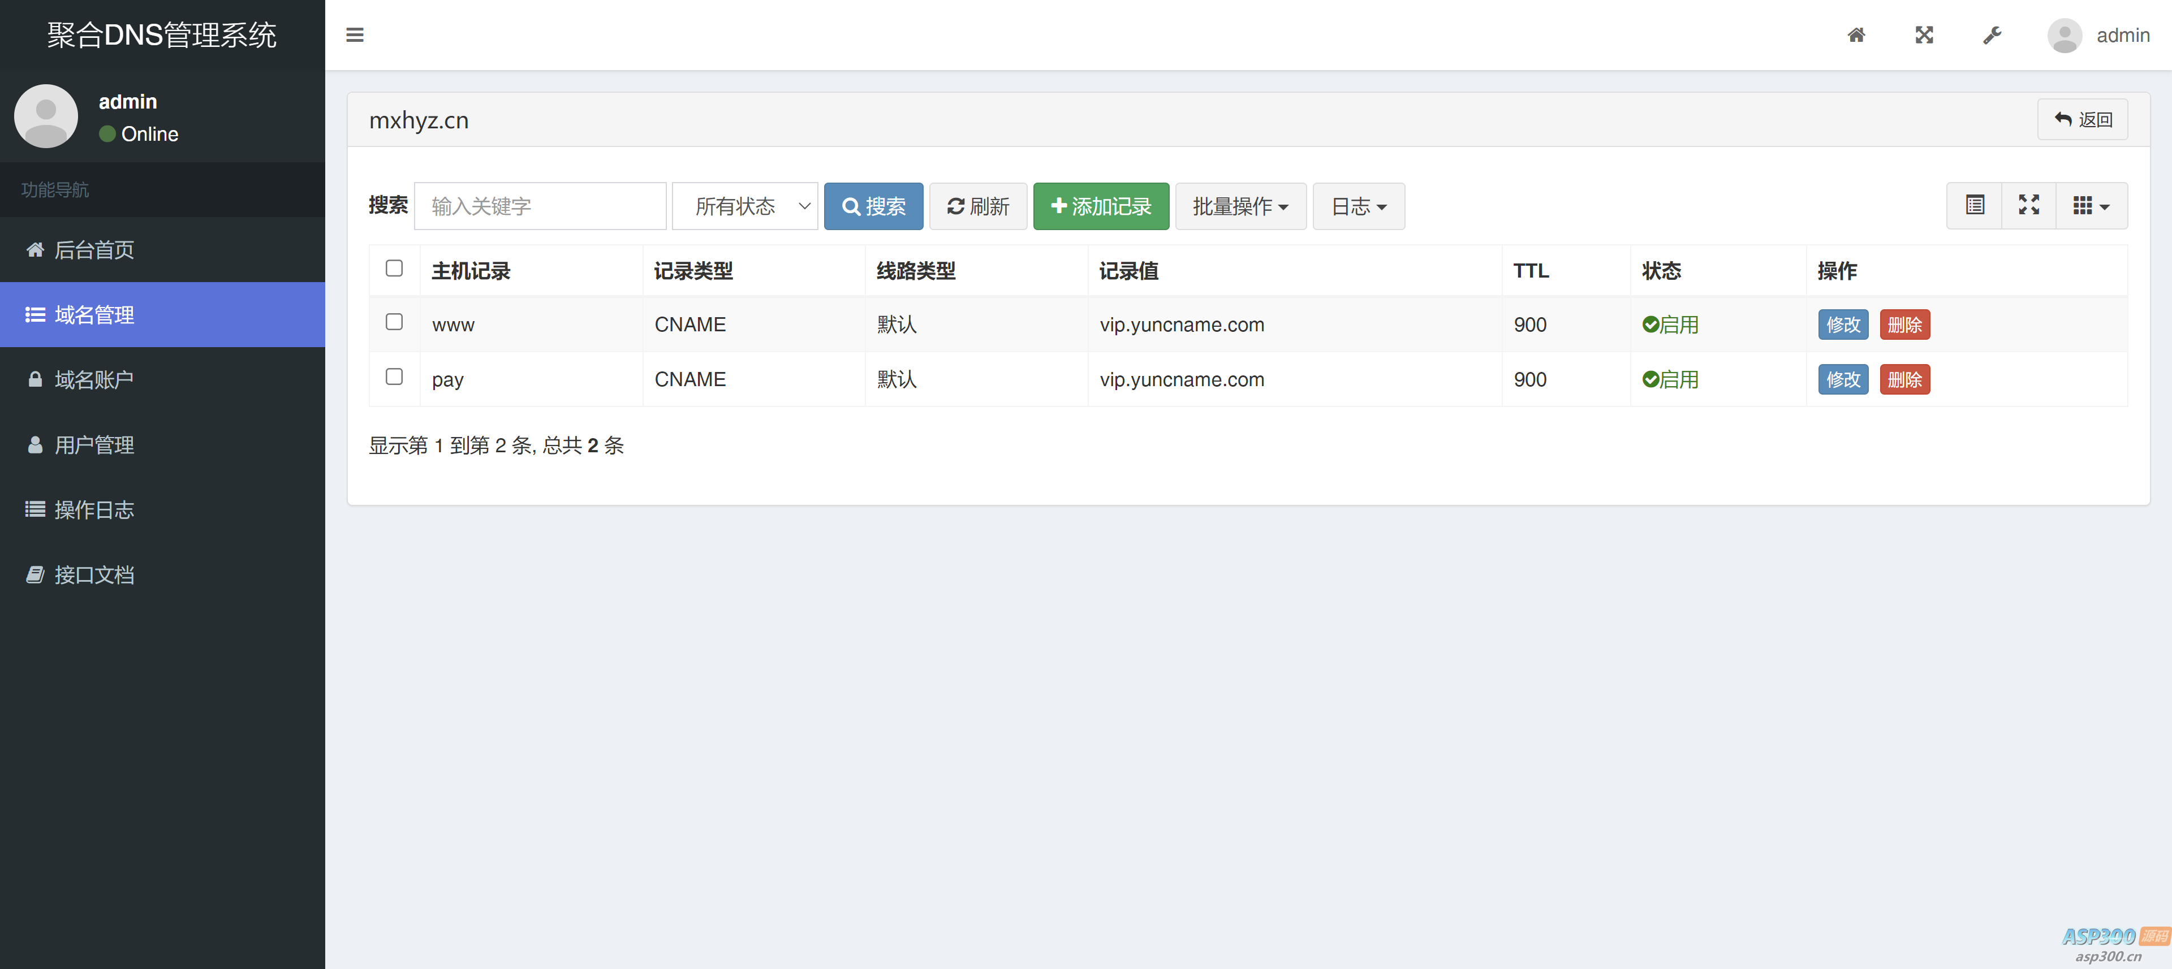Open the 所有状态 status dropdown

(x=745, y=206)
